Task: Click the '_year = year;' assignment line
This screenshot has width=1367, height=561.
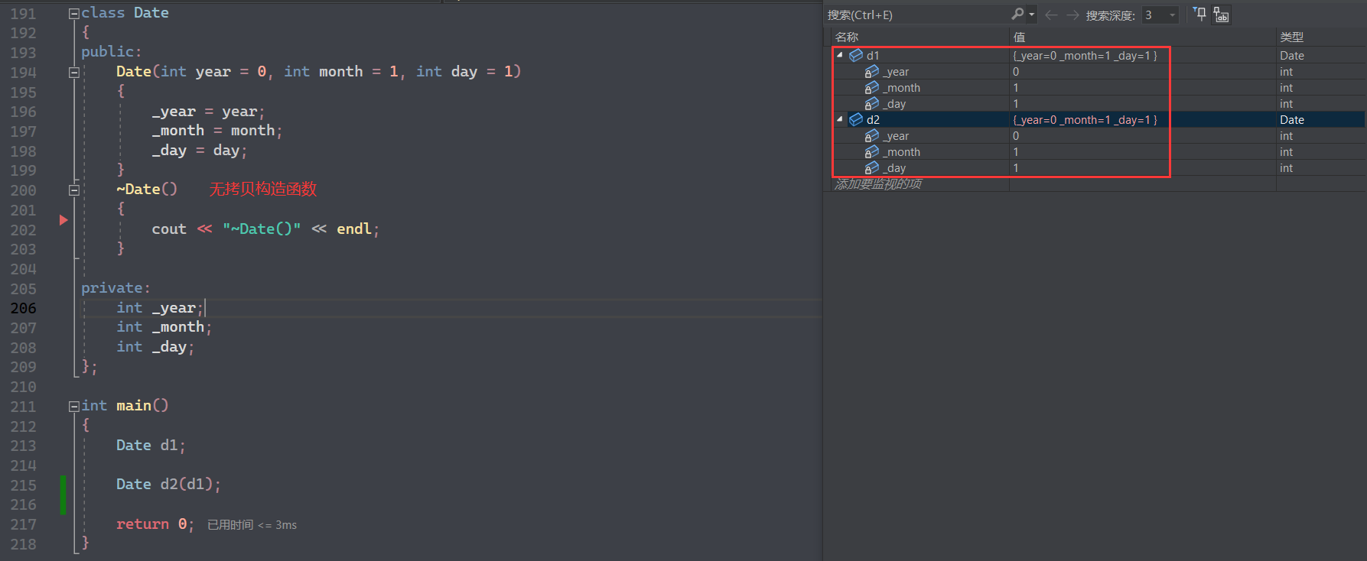Action: [208, 112]
